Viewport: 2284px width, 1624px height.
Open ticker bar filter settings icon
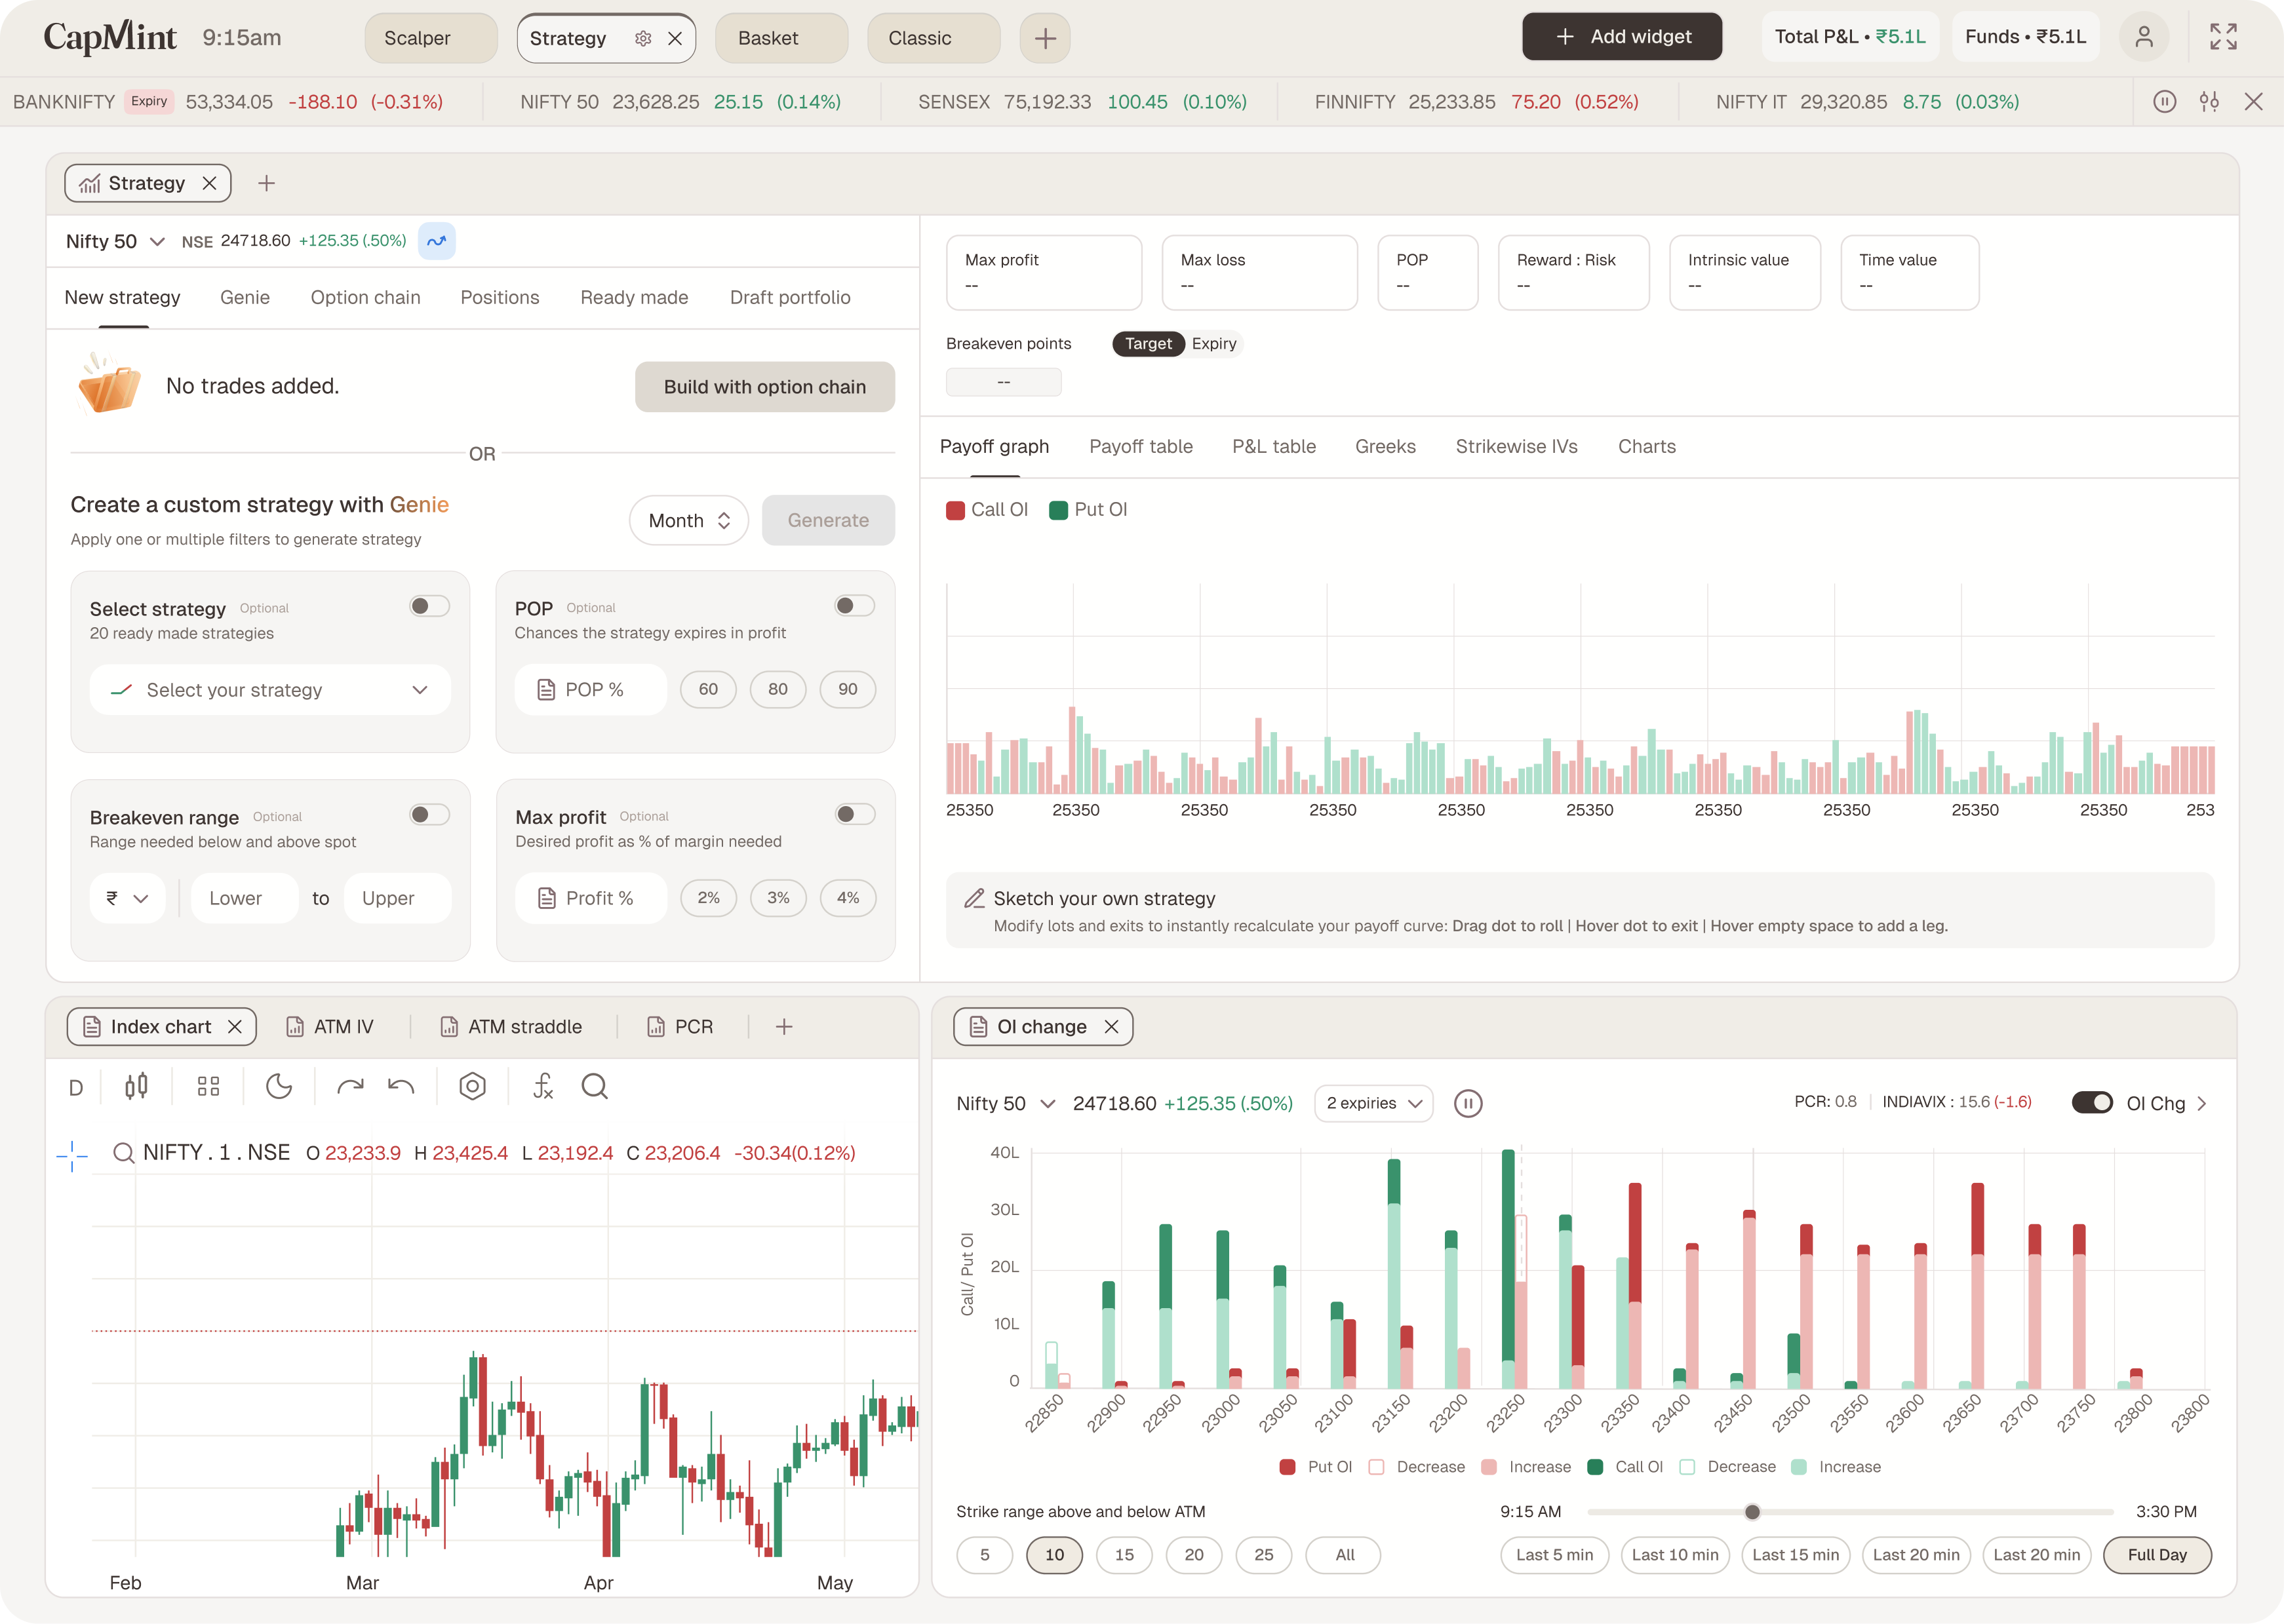coord(2209,102)
